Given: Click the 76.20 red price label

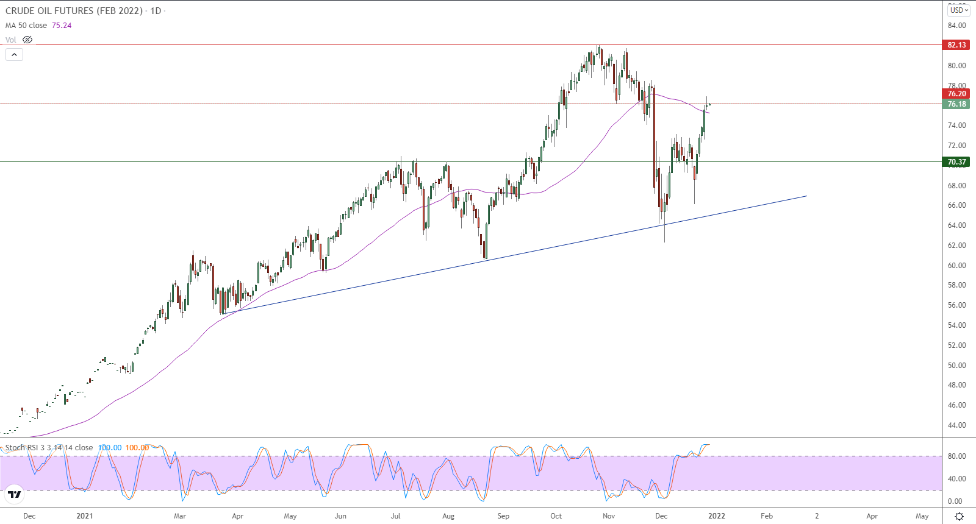Looking at the screenshot, I should tap(956, 94).
